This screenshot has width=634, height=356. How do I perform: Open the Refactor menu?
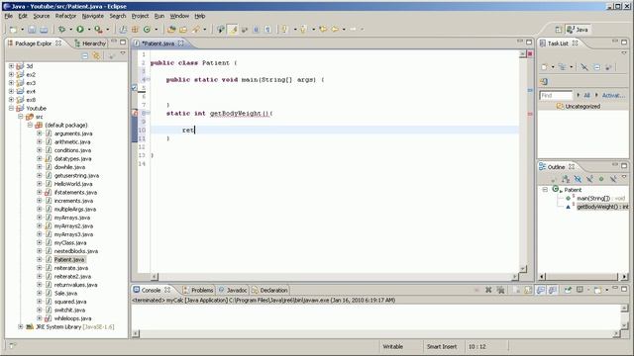coord(65,16)
